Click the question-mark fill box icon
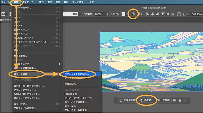Viewport: 203px width, 113px height. pos(3,14)
